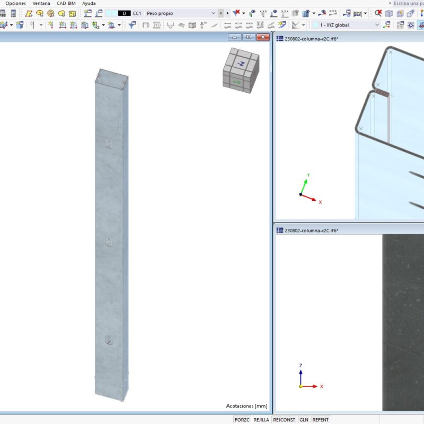Expand the 1 - XYZ global coordinate dropdown
424x424 pixels.
tap(377, 25)
